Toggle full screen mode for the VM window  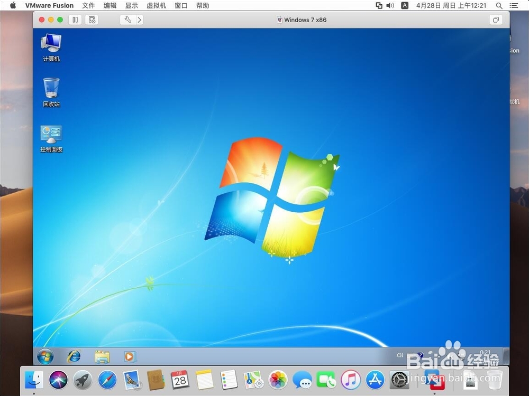click(496, 20)
